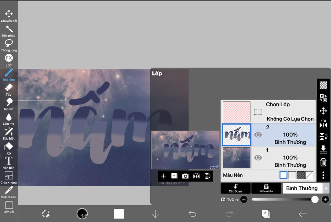Delete the layer with trash icon
This screenshot has width=331, height=222.
pyautogui.click(x=323, y=162)
